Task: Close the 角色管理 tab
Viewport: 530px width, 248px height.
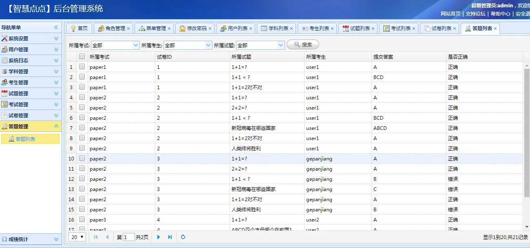Action: 128,29
